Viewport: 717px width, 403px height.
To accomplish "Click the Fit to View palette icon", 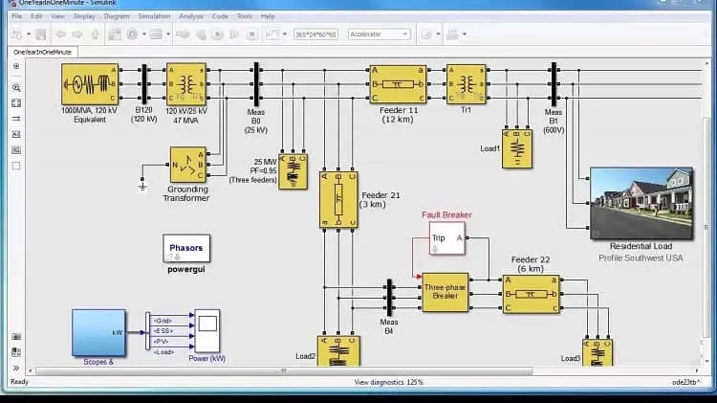I will point(16,103).
